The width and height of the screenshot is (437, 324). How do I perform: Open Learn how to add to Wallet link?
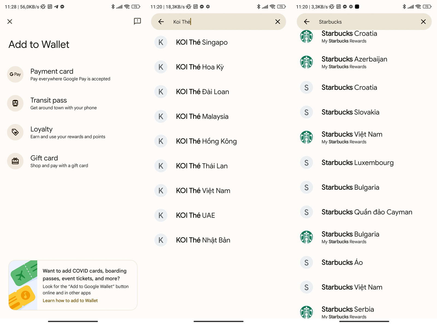[70, 300]
